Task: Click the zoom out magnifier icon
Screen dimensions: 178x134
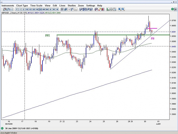Action: [123, 9]
